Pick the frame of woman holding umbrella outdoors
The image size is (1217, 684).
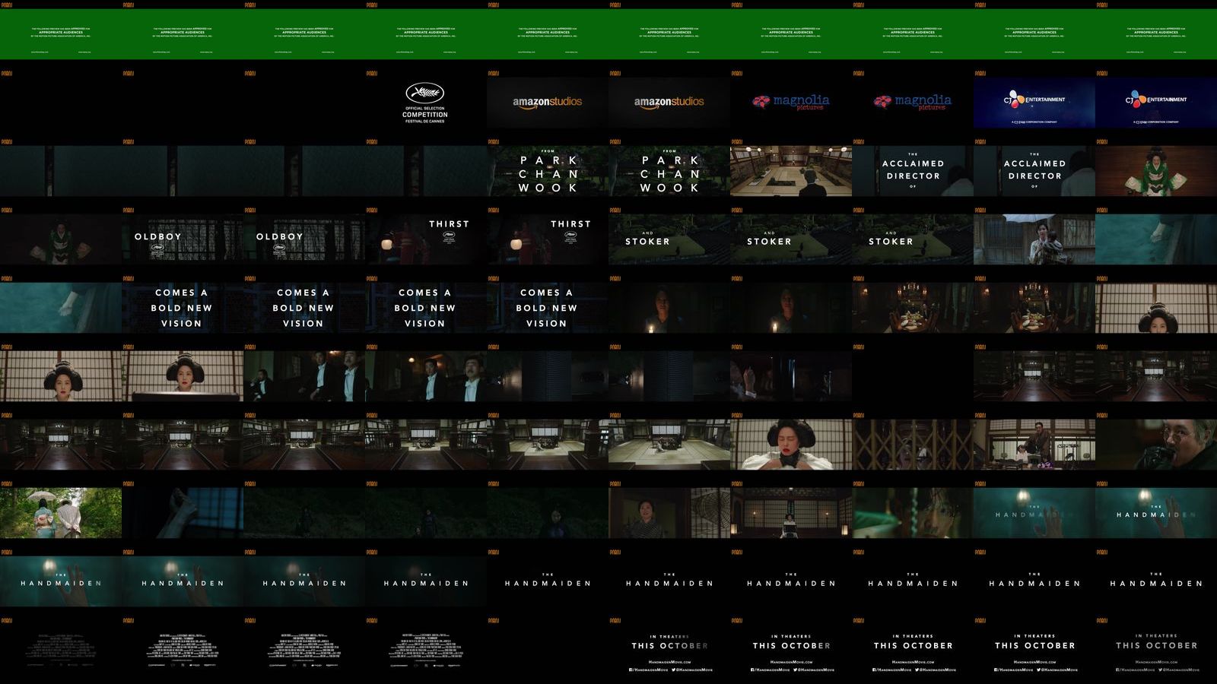(x=1034, y=239)
